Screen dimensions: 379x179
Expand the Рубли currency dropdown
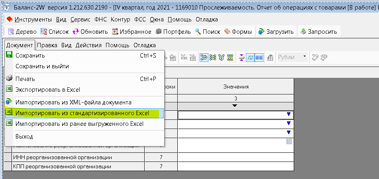coord(304,57)
